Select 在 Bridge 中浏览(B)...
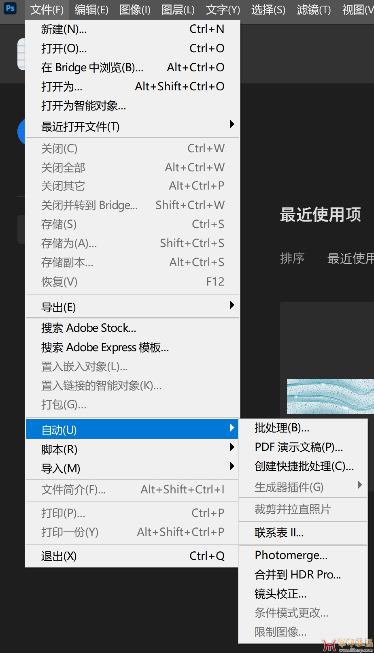This screenshot has height=653, width=374. click(x=133, y=67)
